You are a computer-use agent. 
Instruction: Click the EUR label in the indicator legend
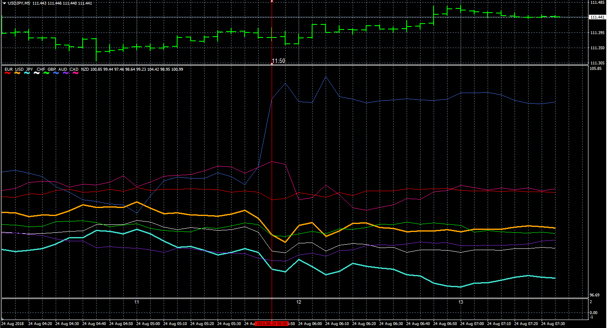[x=8, y=69]
